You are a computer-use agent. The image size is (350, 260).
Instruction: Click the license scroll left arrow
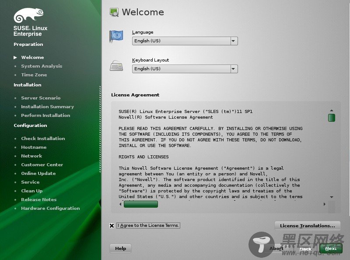(121, 204)
